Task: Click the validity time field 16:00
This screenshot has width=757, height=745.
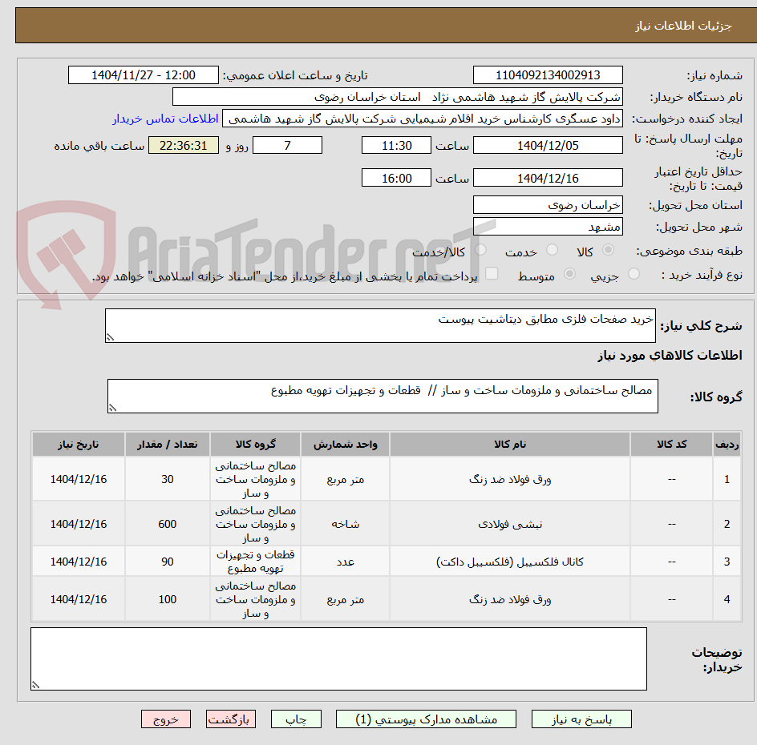Action: click(396, 178)
